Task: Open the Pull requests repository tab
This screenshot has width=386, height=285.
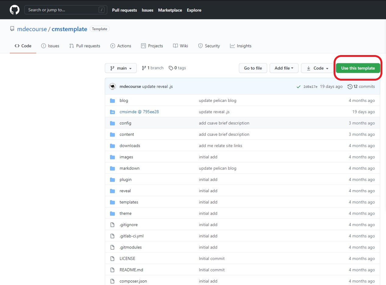Action: (85, 46)
